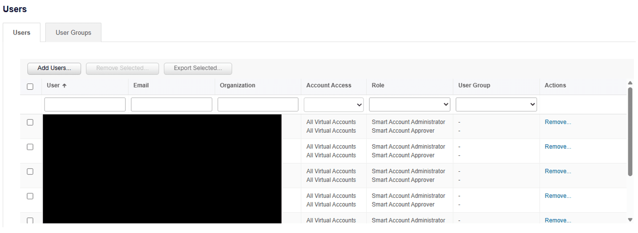The height and width of the screenshot is (233, 638).
Task: Check the first user row checkbox
Action: 30,122
